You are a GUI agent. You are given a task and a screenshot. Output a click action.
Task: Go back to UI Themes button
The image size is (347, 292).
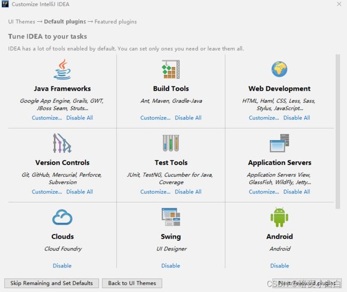132,283
